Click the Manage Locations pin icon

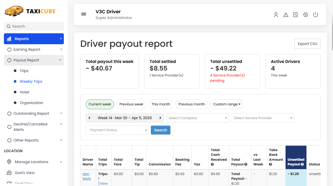pos(9,162)
